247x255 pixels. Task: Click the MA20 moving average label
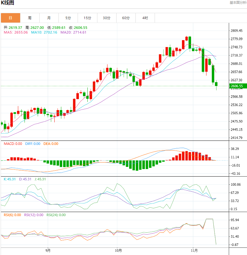coord(73,32)
